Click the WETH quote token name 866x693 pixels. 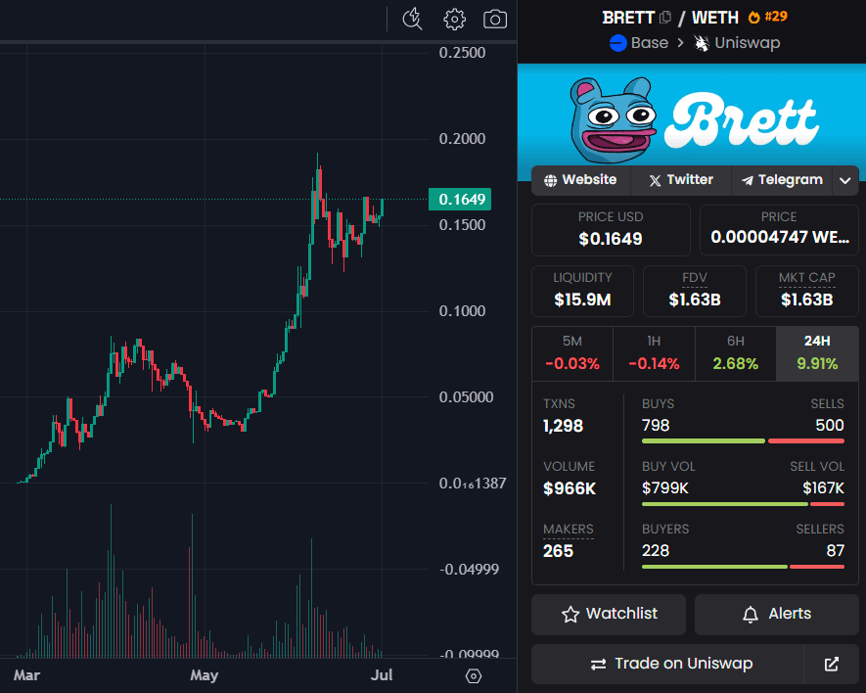[x=715, y=18]
